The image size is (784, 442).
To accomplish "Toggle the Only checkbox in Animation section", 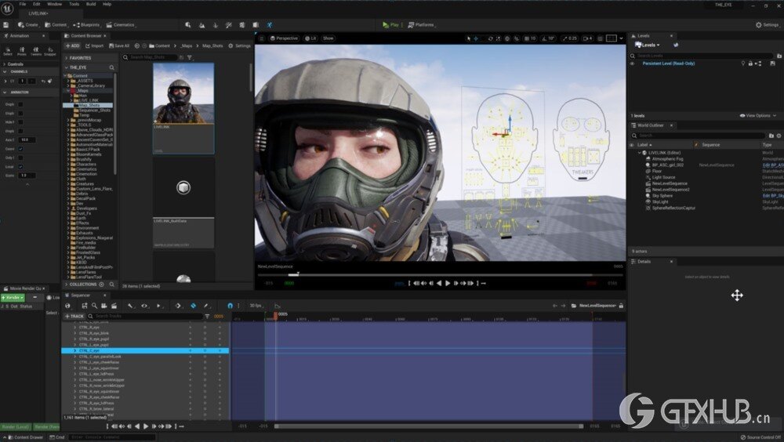I will (x=20, y=158).
